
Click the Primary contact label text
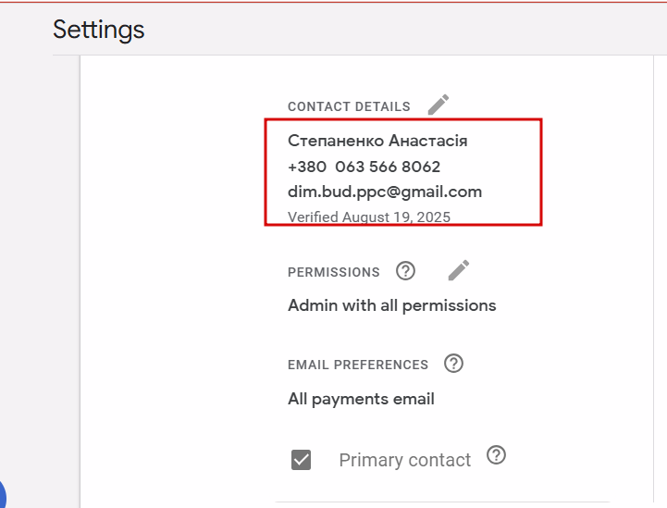(404, 460)
